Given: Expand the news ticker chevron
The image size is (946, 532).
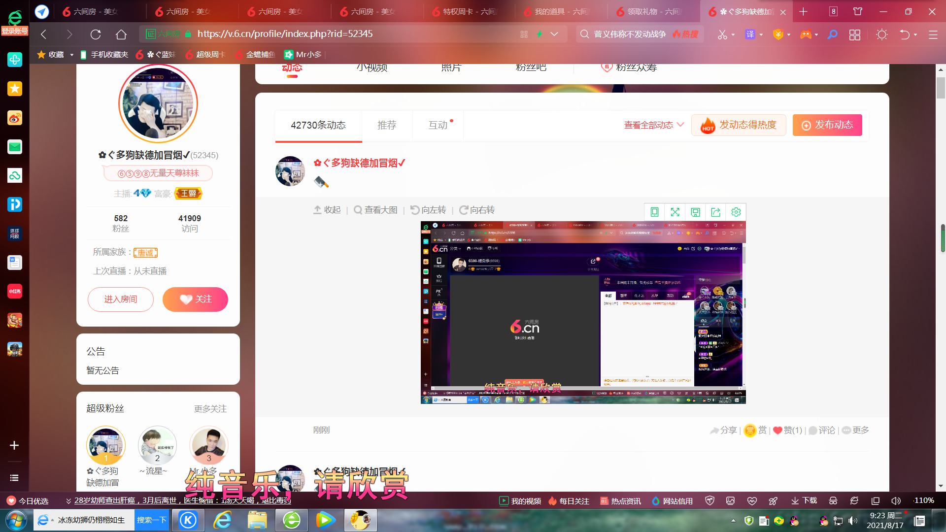Looking at the screenshot, I should coord(68,501).
